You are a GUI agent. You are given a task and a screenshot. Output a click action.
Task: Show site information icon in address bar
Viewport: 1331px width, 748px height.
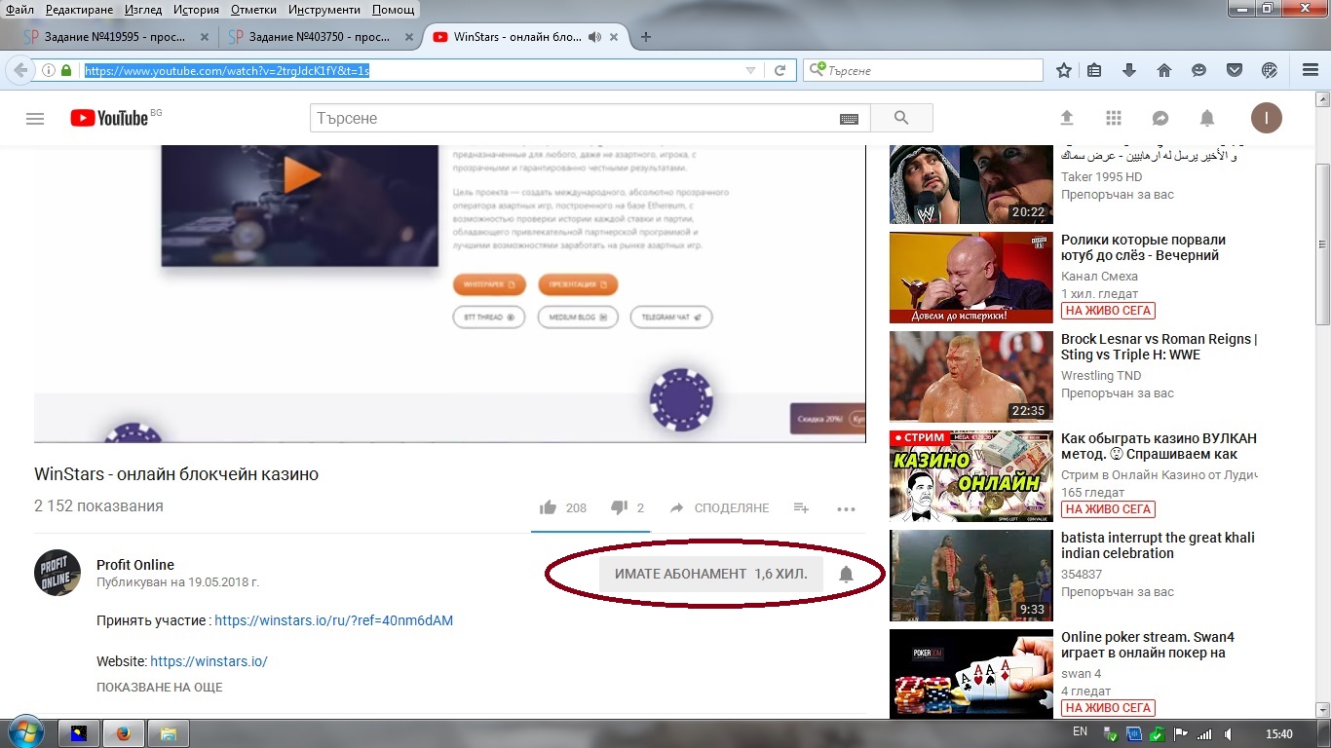pyautogui.click(x=48, y=70)
